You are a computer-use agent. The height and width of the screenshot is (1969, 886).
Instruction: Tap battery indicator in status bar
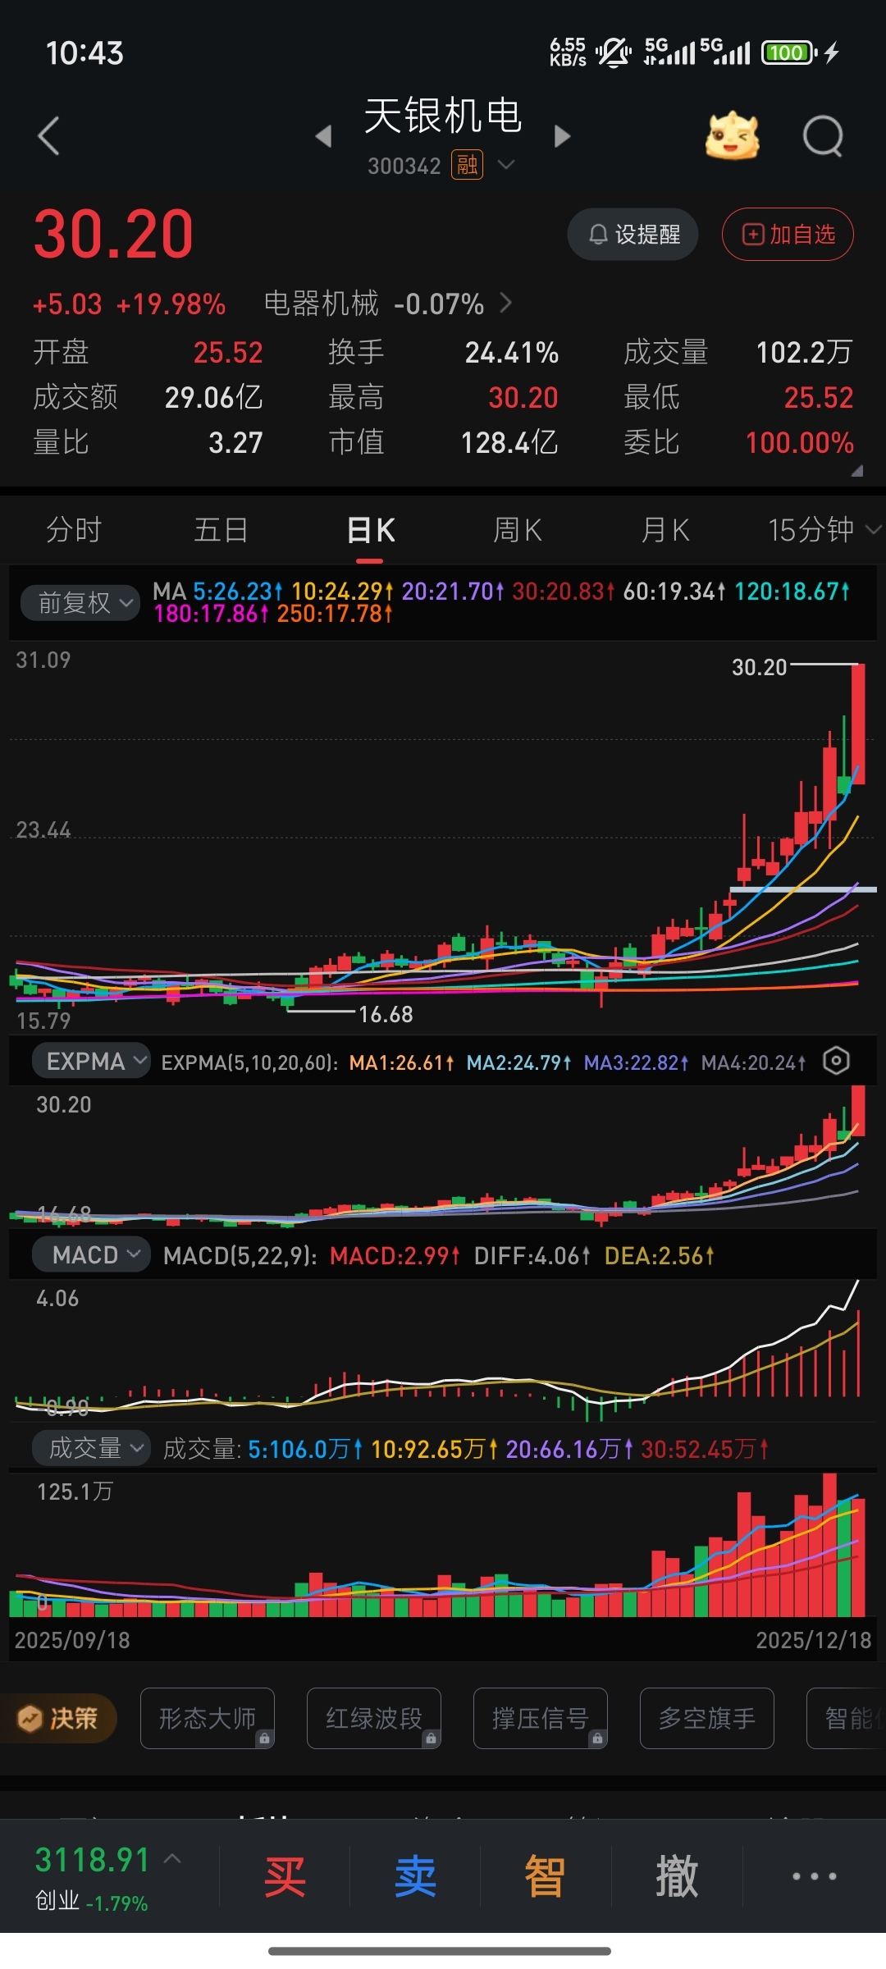pos(788,53)
